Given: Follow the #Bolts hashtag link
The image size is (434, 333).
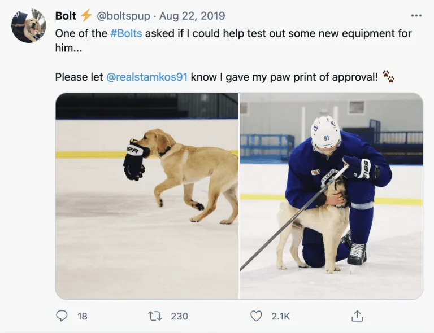Looking at the screenshot, I should click(126, 33).
